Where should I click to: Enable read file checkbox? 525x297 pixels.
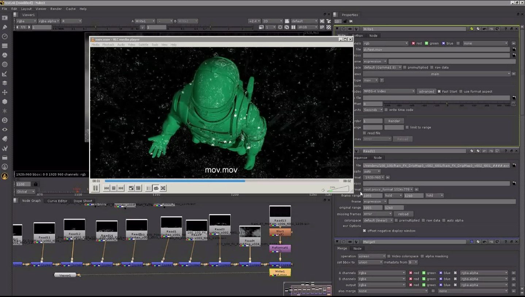point(364,133)
